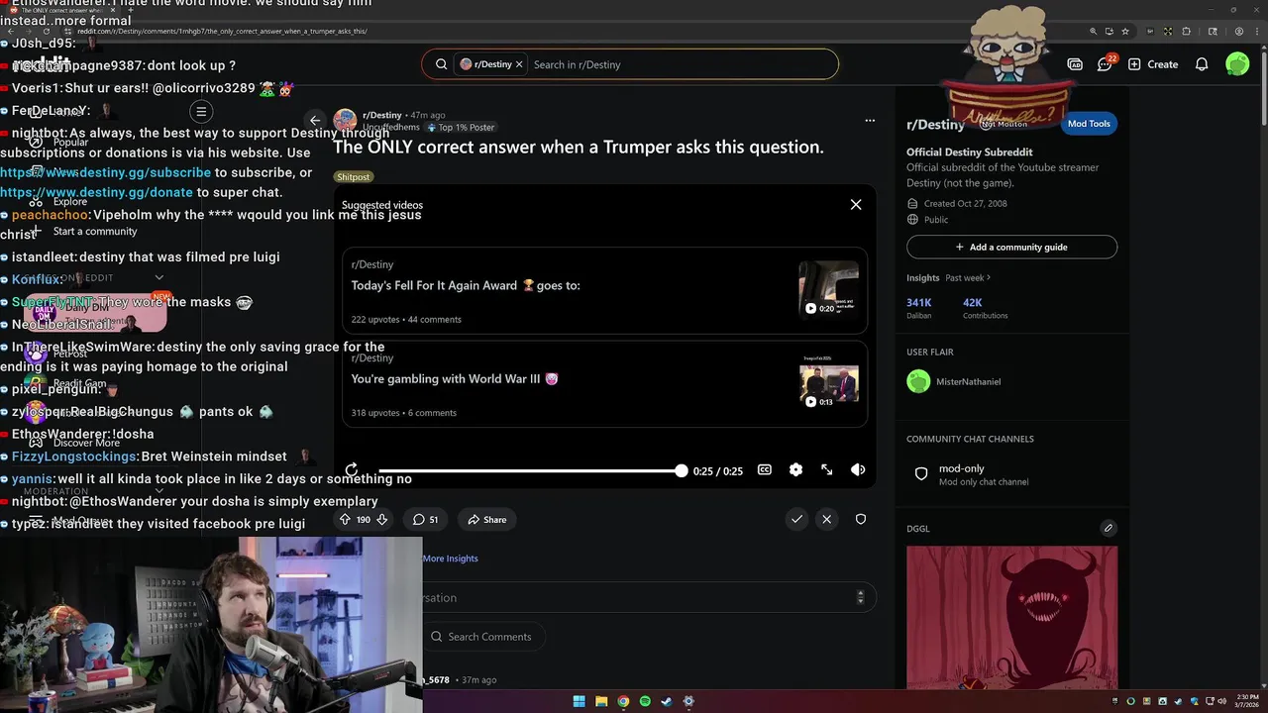Open Spotify from taskbar
The width and height of the screenshot is (1268, 713).
click(645, 701)
